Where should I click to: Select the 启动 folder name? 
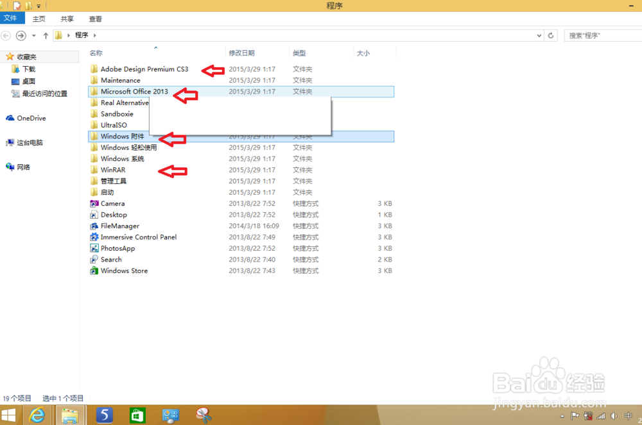click(x=107, y=192)
